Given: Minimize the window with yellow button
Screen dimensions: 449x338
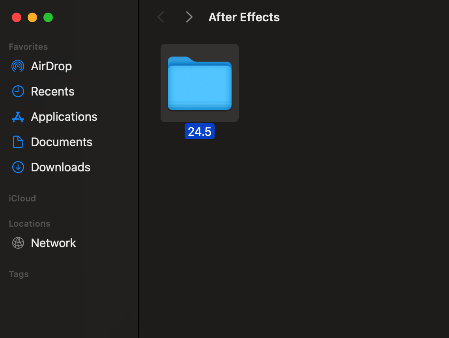Looking at the screenshot, I should [32, 17].
